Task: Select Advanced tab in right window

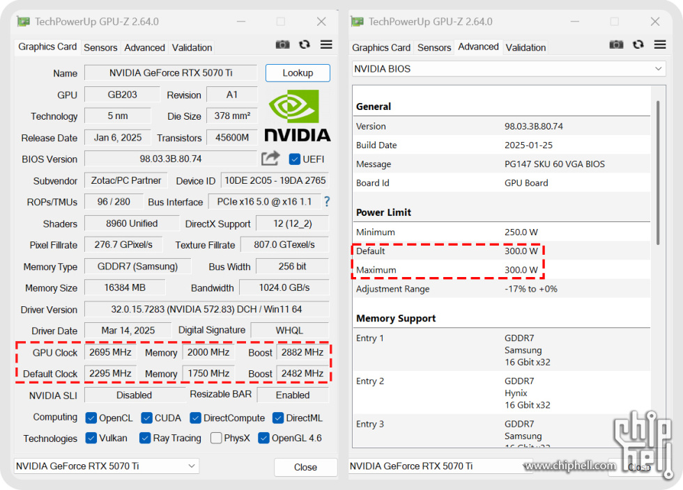Action: 478,47
